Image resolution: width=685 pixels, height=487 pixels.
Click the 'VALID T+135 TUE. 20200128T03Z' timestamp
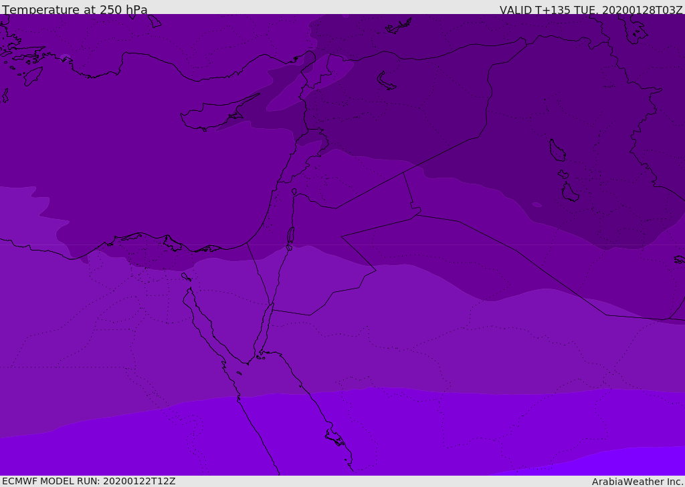tap(591, 10)
